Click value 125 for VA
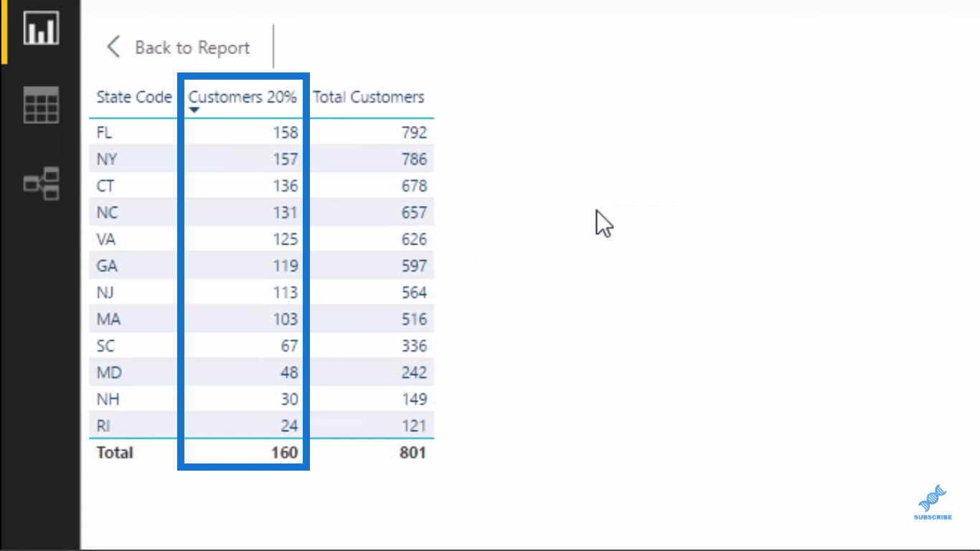 point(285,239)
